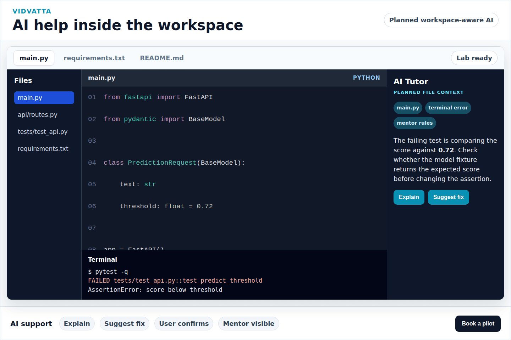This screenshot has height=340, width=511.
Task: Click the Suggest fix pill in AI support bar
Action: pyautogui.click(x=125, y=324)
